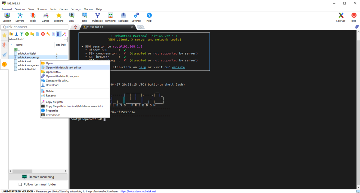This screenshot has width=360, height=193.
Task: Open the Tunneling tool
Action: click(x=110, y=17)
